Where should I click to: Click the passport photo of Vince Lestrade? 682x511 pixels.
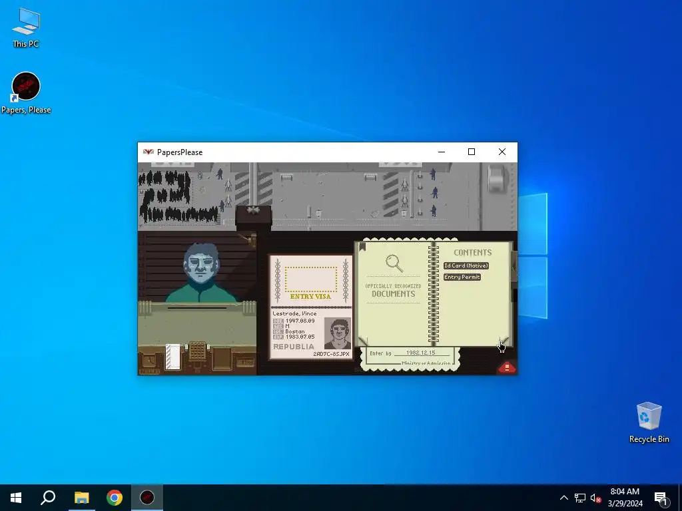[x=338, y=333]
